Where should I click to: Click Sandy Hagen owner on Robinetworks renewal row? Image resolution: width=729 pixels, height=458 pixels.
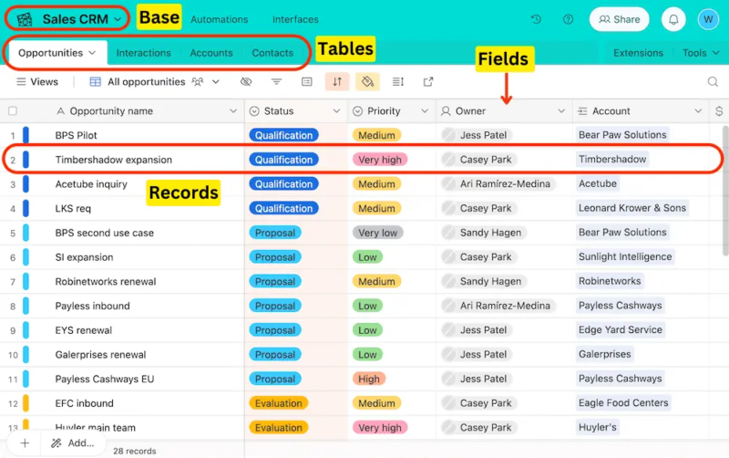coord(483,282)
